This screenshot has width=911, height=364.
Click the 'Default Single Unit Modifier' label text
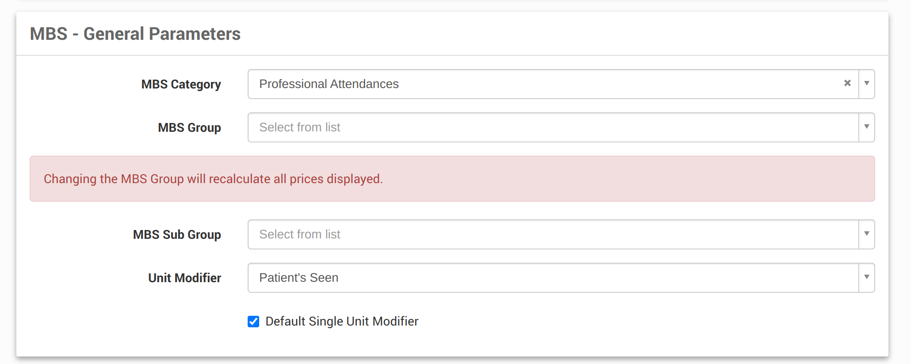pos(341,322)
